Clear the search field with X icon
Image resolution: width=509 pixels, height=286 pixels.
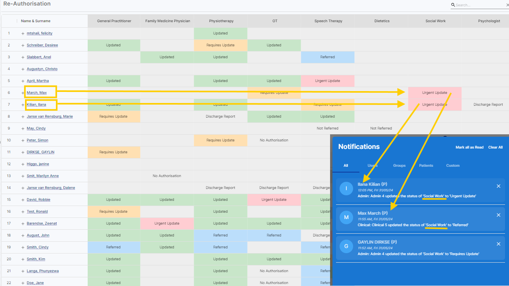coord(507,5)
